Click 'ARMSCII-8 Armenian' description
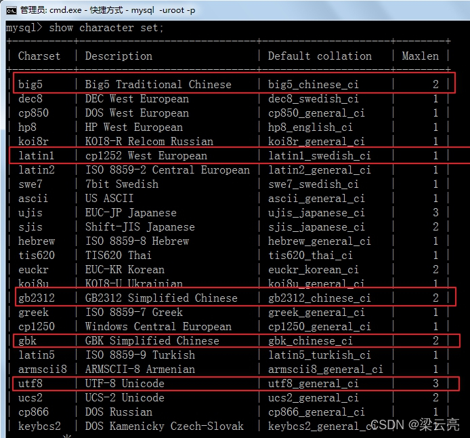Image resolution: width=470 pixels, height=438 pixels. (x=140, y=370)
